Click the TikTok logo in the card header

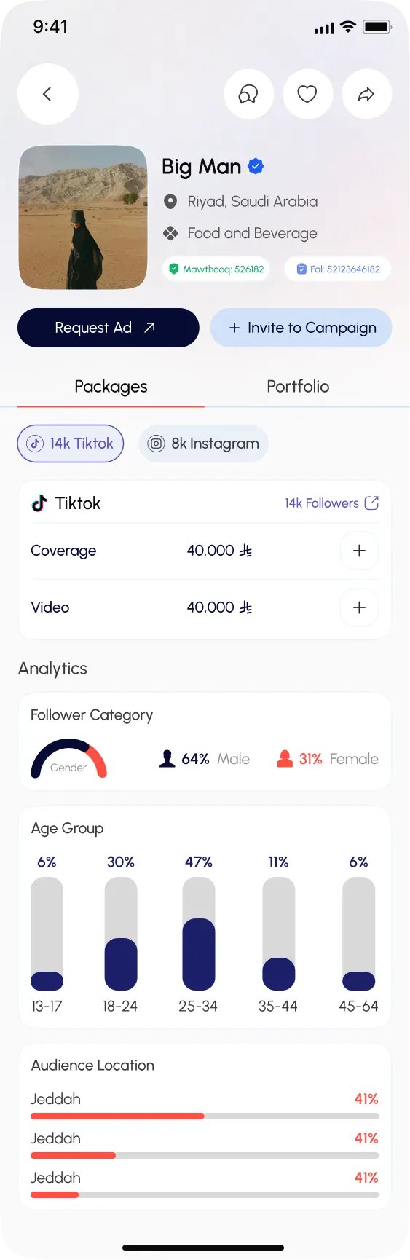(x=39, y=503)
